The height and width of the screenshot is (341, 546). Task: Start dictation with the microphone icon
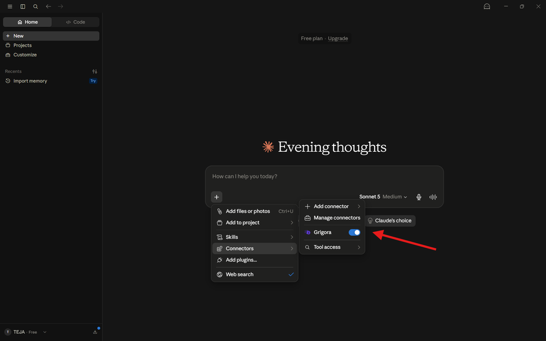pyautogui.click(x=419, y=197)
